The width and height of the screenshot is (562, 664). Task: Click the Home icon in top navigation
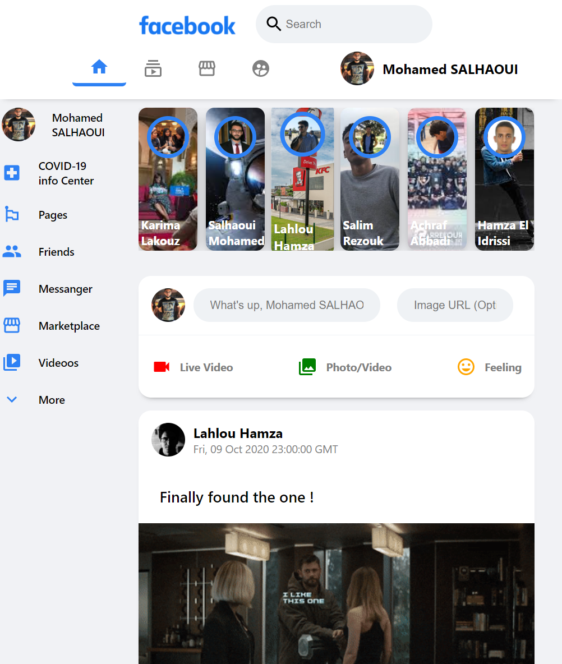99,68
